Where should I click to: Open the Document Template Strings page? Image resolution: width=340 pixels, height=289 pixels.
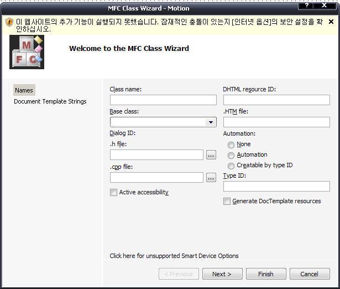coord(50,101)
